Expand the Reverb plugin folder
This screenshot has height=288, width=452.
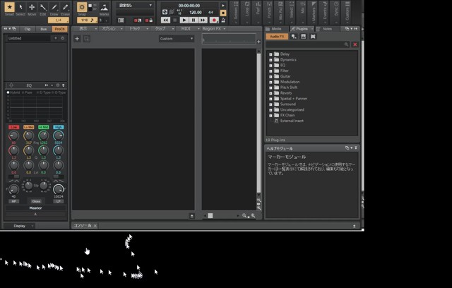click(270, 93)
